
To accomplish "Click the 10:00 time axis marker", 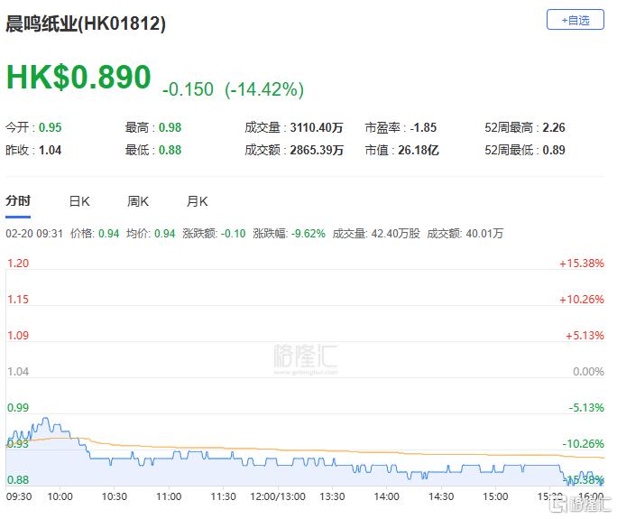I will click(60, 496).
